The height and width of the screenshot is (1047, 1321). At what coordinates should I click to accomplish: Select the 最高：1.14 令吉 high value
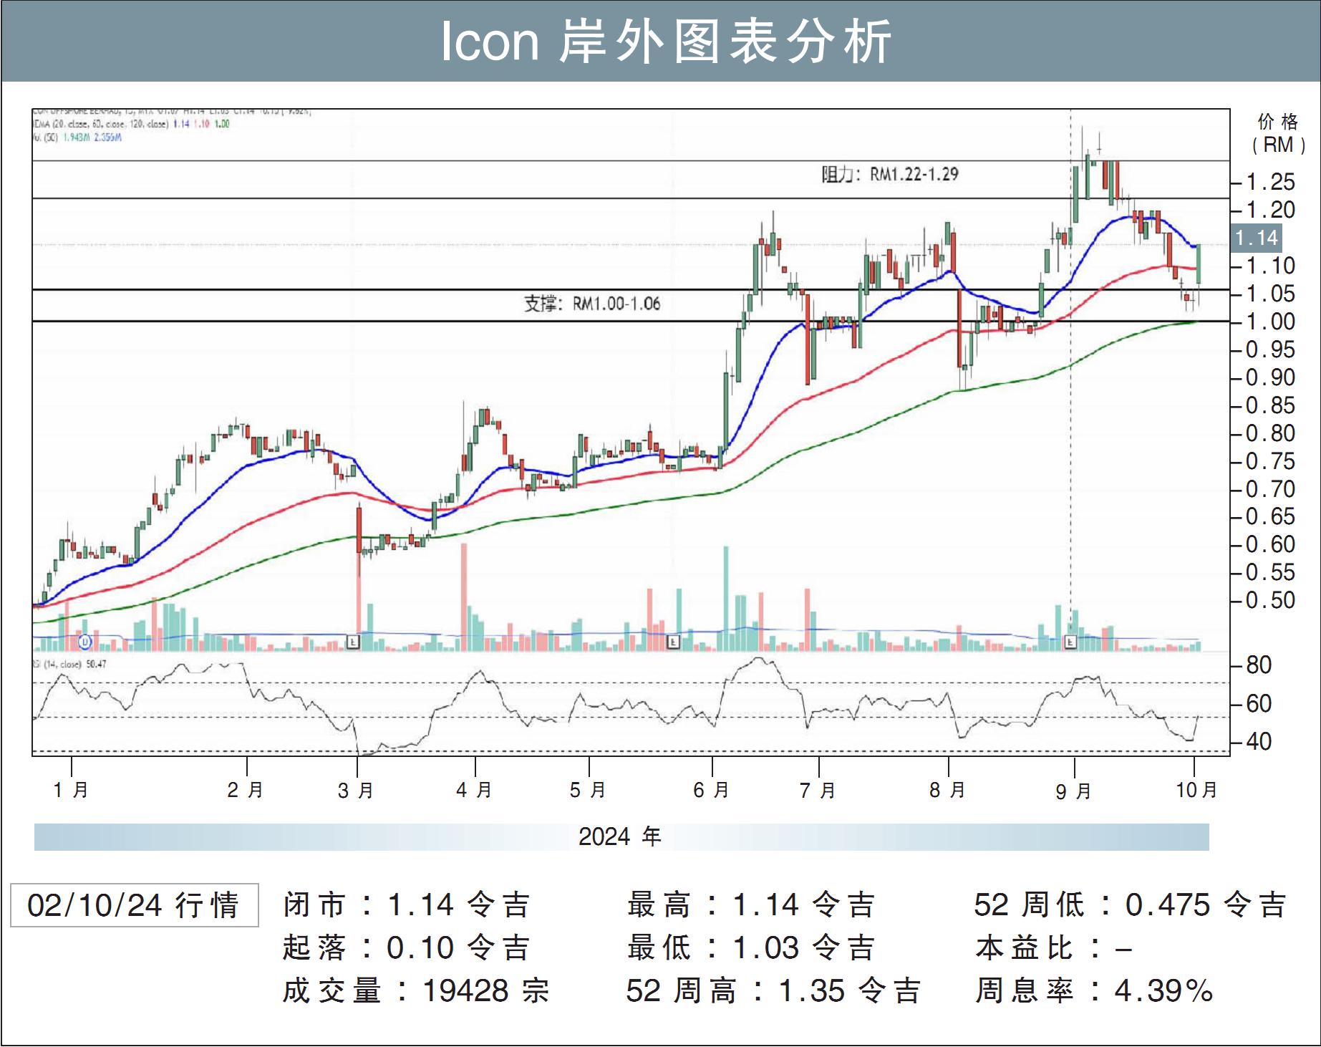click(x=751, y=905)
